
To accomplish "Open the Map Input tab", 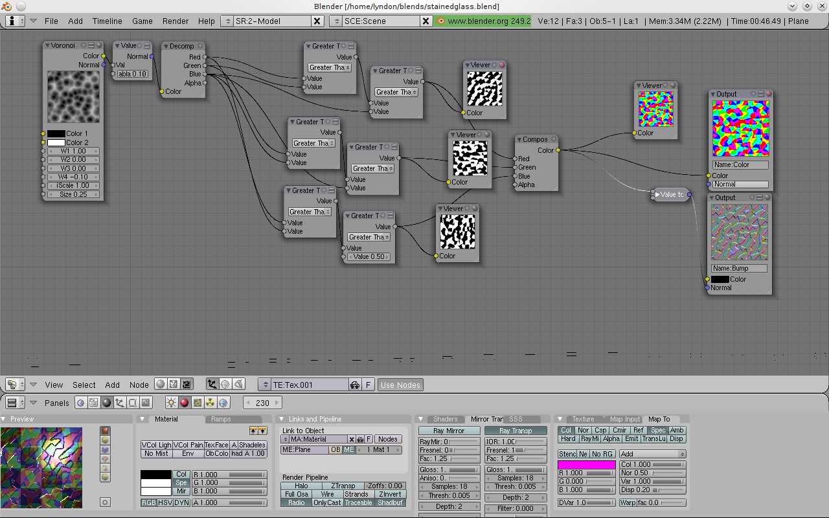I will (x=624, y=418).
